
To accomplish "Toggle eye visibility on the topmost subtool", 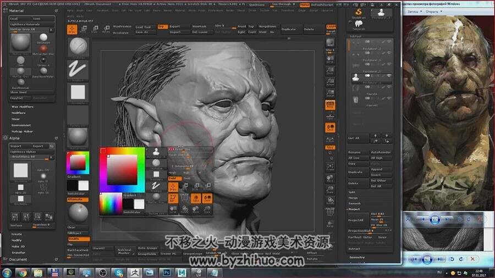I will click(389, 42).
